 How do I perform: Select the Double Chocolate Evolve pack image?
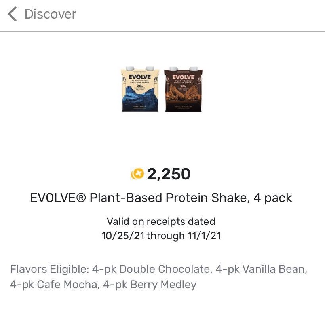point(183,89)
